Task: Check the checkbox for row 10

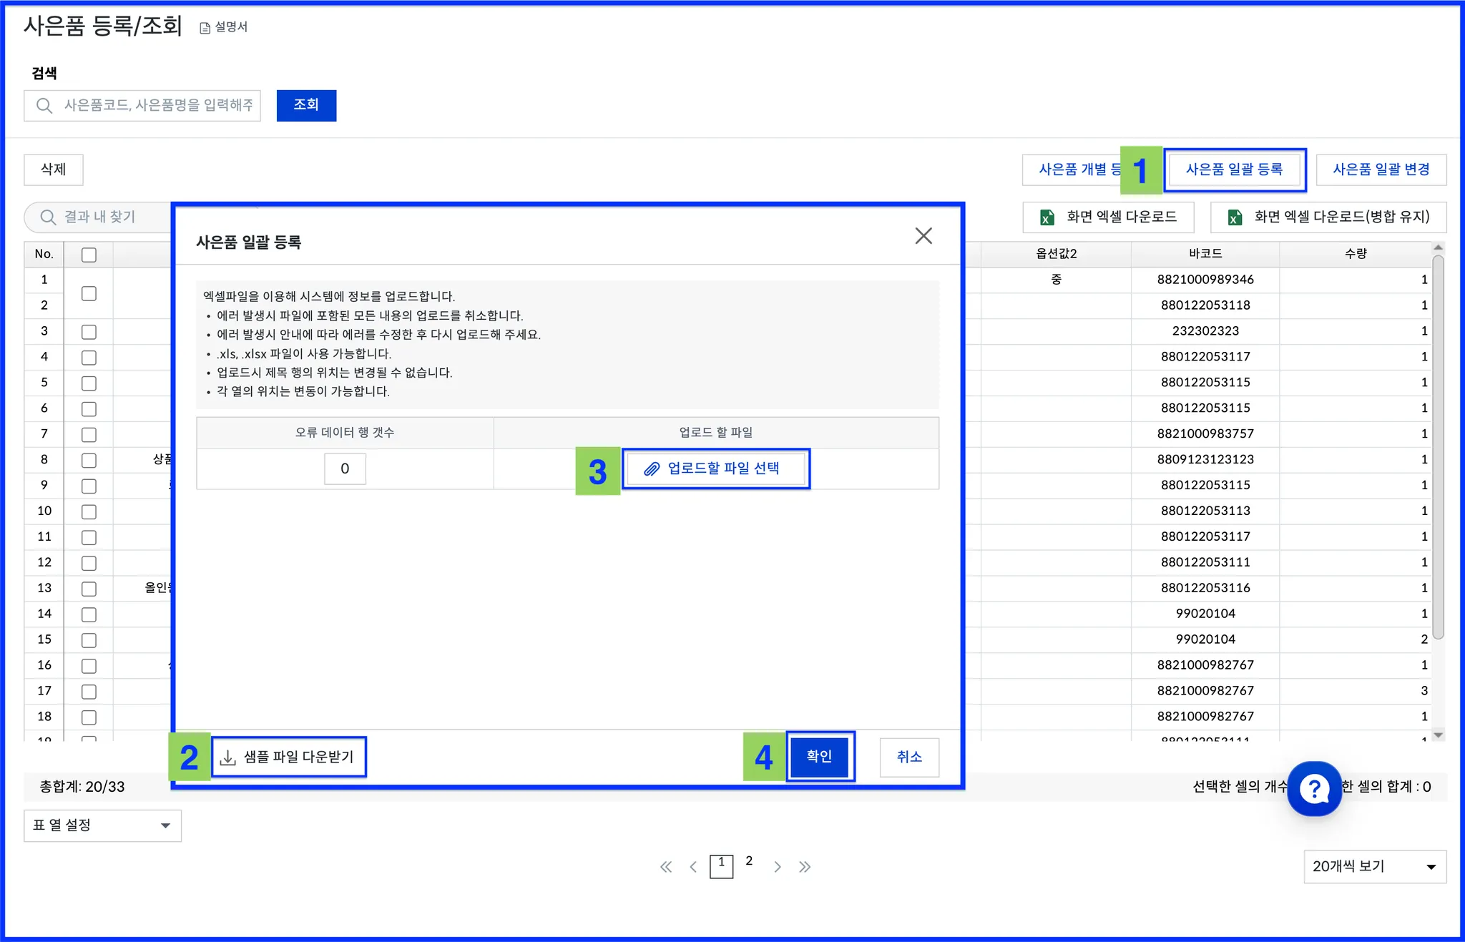Action: [x=89, y=511]
